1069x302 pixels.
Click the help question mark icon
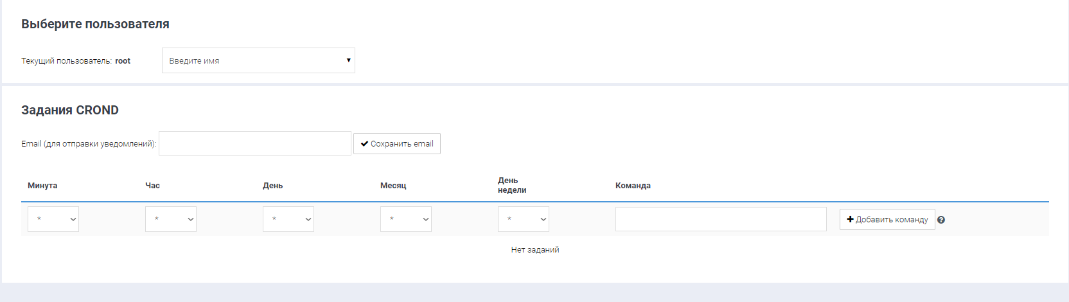tap(941, 220)
